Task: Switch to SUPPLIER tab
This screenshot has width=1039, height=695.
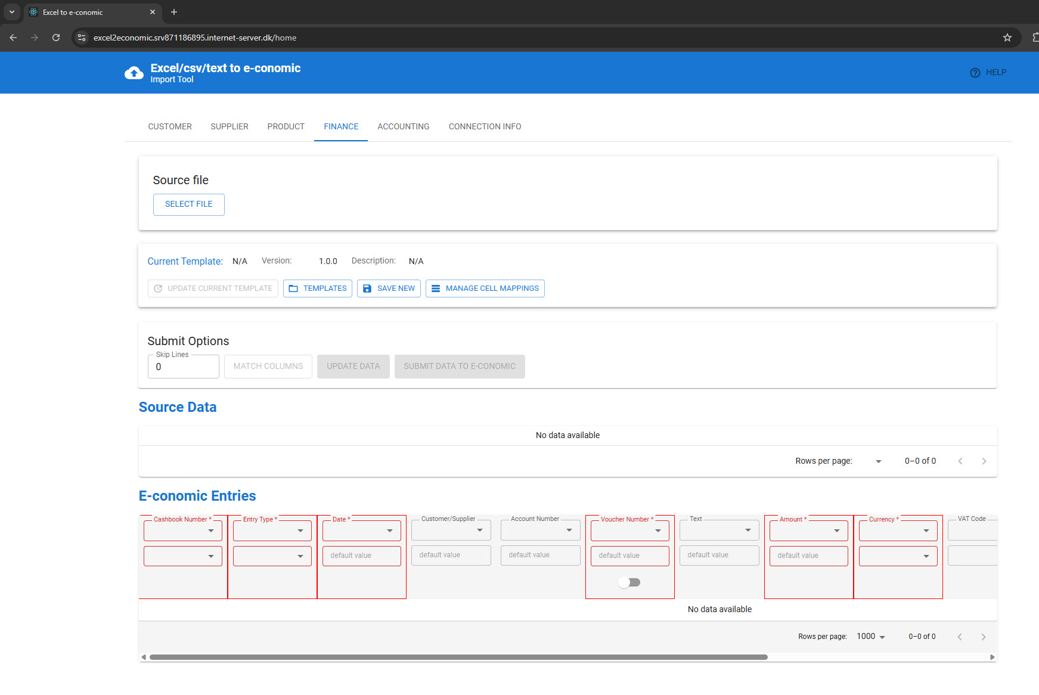Action: coord(229,126)
